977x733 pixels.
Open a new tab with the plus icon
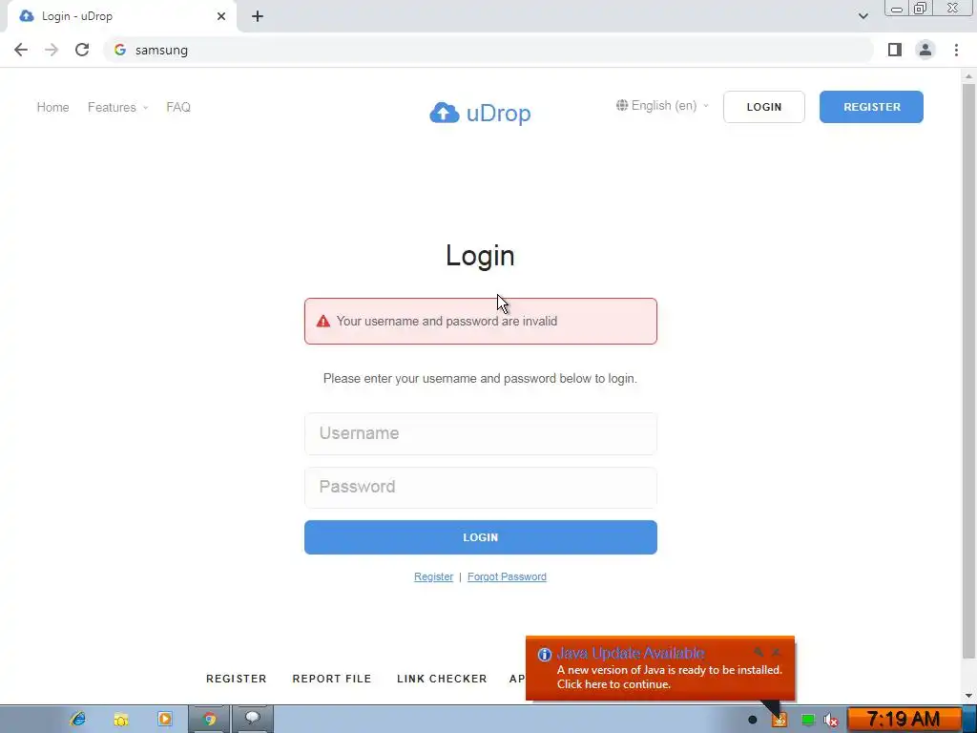258,16
